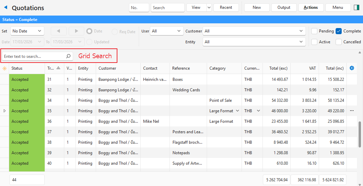Click the blue back arrow beside Quotations
The width and height of the screenshot is (363, 186).
pyautogui.click(x=6, y=7)
